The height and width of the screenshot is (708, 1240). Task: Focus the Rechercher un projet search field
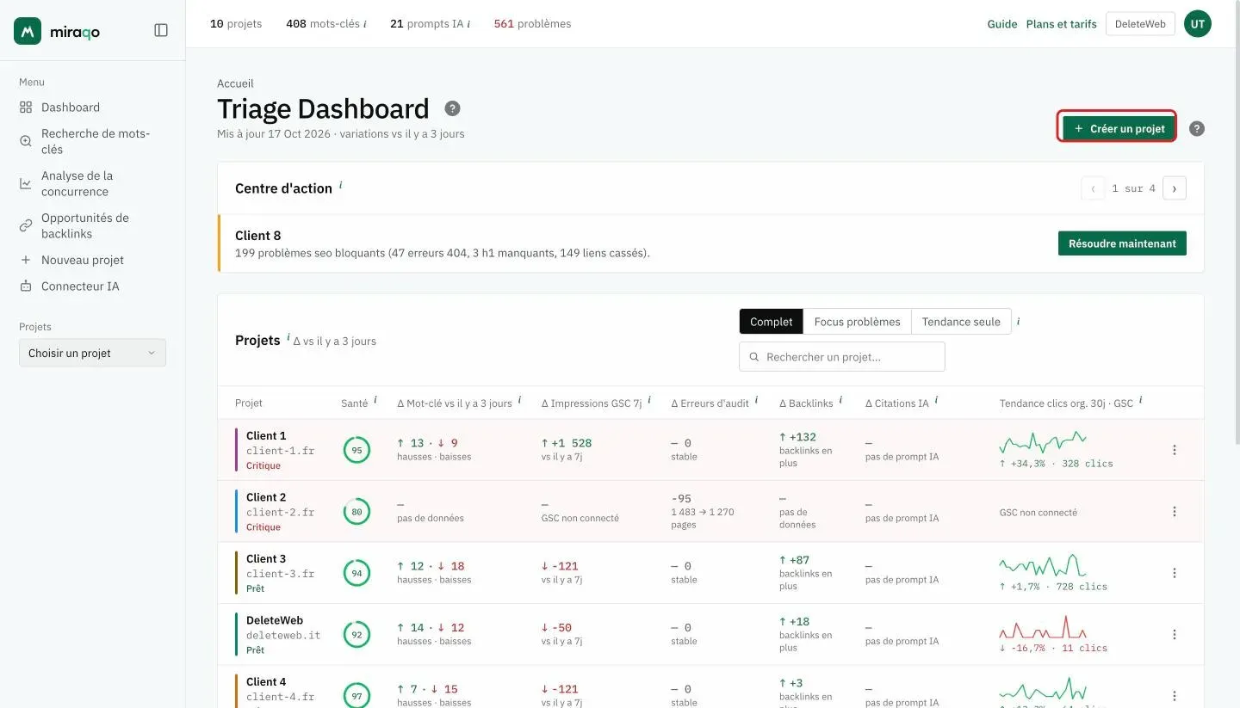[x=842, y=357]
